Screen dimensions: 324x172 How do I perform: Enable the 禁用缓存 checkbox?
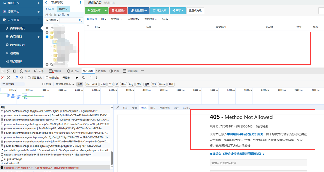[x=47, y=78]
